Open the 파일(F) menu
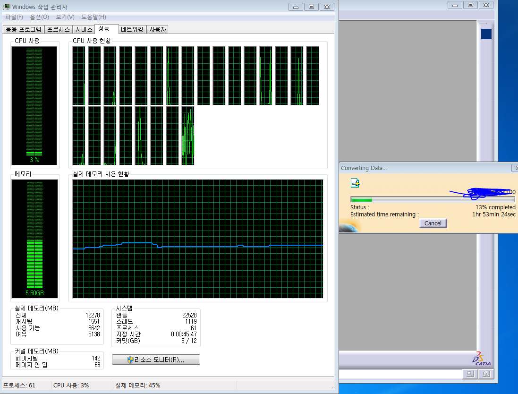The height and width of the screenshot is (394, 518). [x=14, y=17]
